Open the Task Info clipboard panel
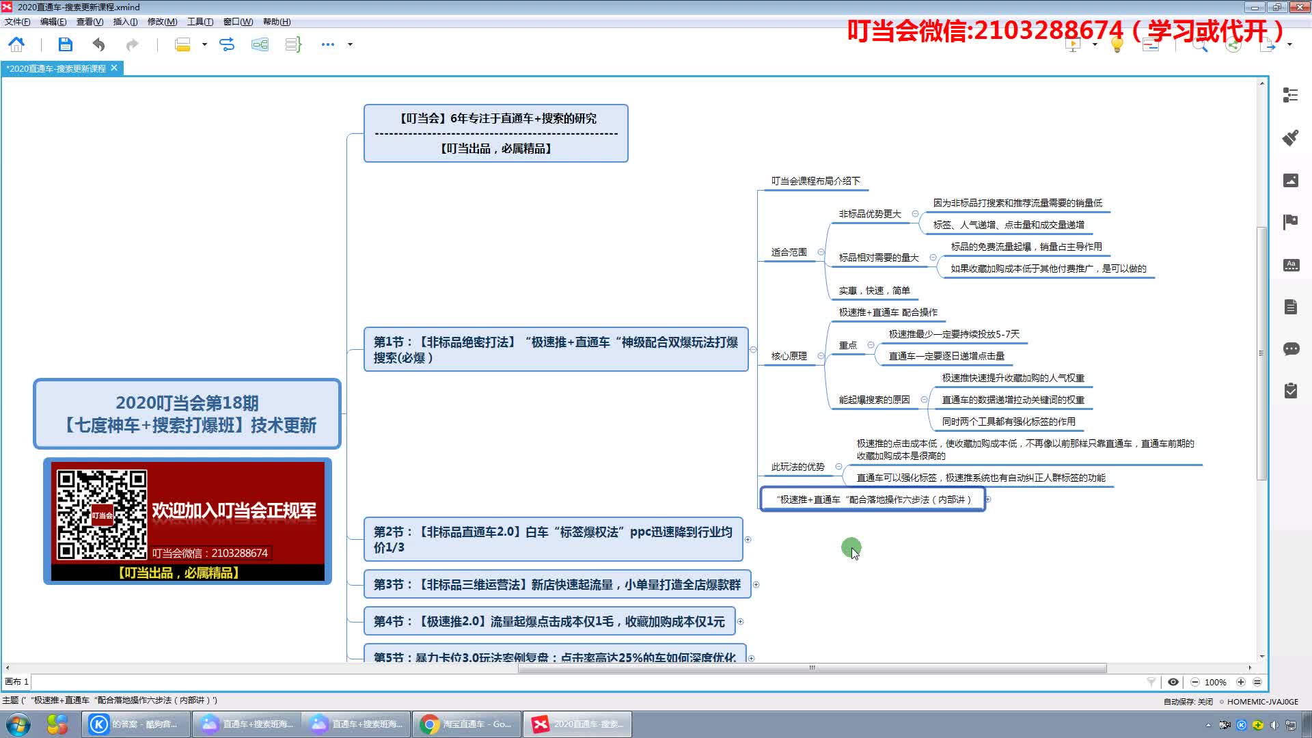Image resolution: width=1312 pixels, height=738 pixels. [1290, 391]
